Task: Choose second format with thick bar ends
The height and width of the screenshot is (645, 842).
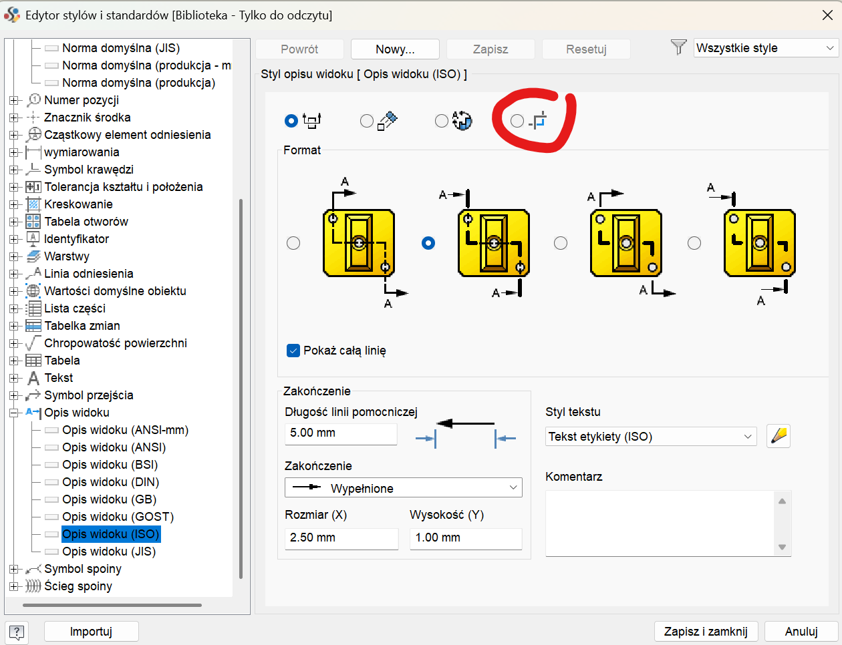Action: [428, 243]
